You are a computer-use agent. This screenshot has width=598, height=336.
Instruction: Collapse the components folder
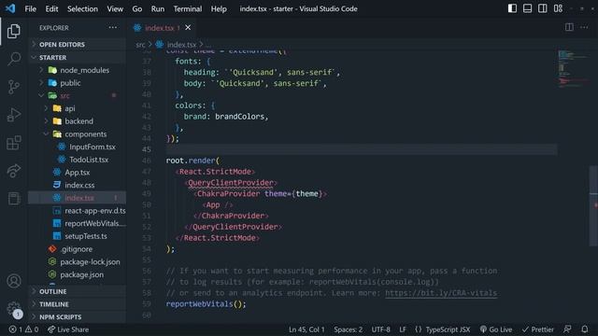click(x=78, y=134)
